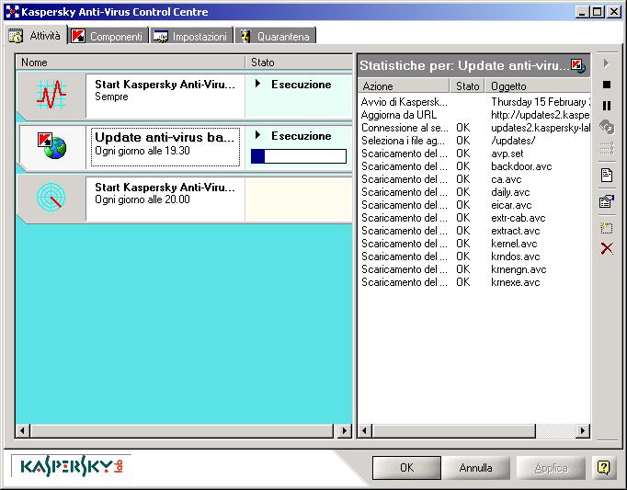Click the Oggetto column header

coord(538,86)
